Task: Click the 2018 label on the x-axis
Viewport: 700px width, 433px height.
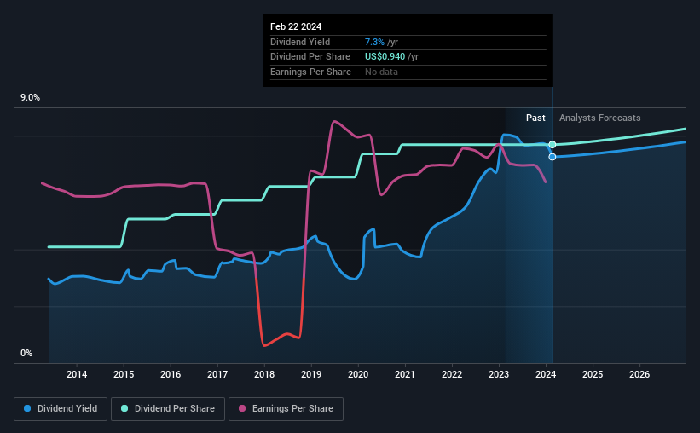Action: [x=264, y=374]
